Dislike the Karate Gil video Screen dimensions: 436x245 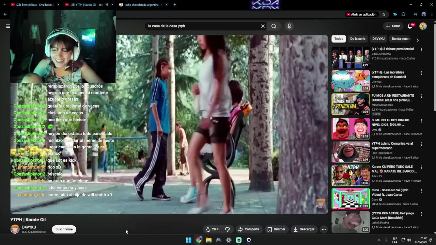click(x=228, y=229)
